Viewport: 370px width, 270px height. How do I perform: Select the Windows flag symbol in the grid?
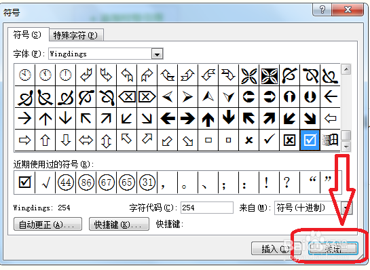coord(330,140)
